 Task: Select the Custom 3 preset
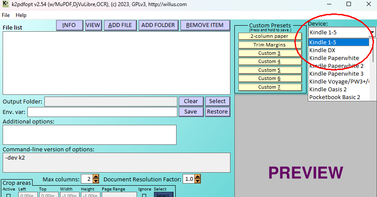pyautogui.click(x=270, y=53)
